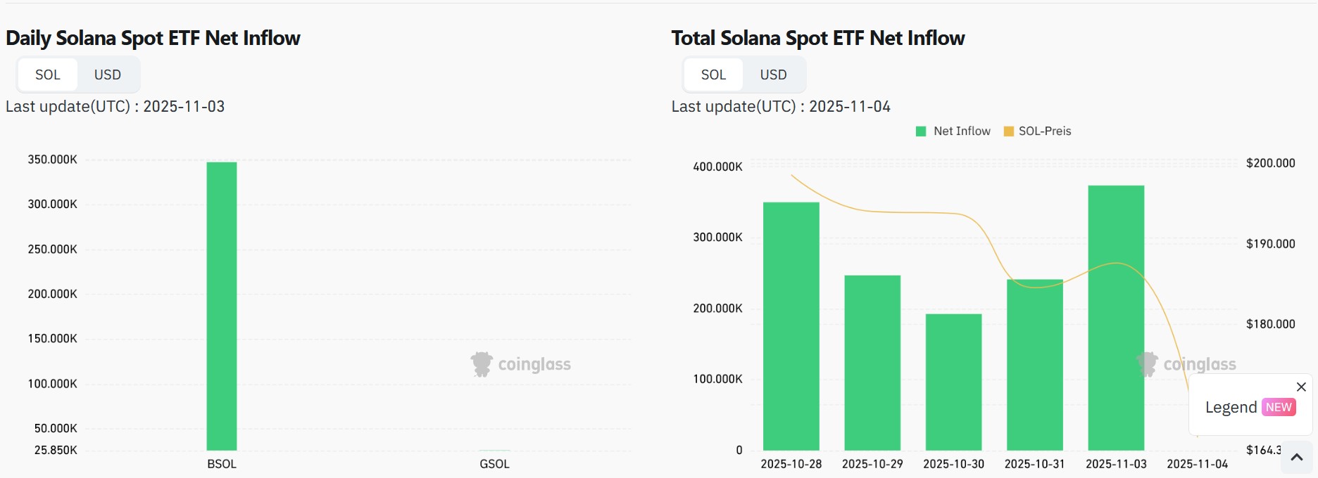Click the coinglass watermark in the total chart
The height and width of the screenshot is (478, 1318).
(1188, 364)
